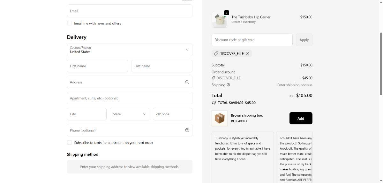
Task: Check Email me with news and offers
Action: 69,23
